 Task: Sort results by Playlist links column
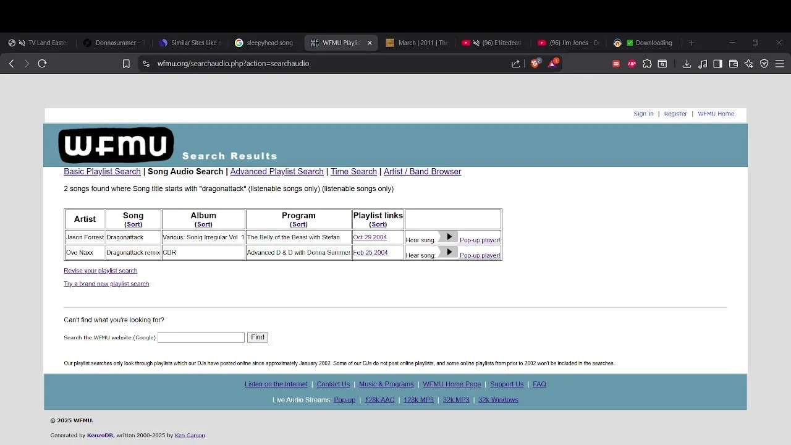378,224
